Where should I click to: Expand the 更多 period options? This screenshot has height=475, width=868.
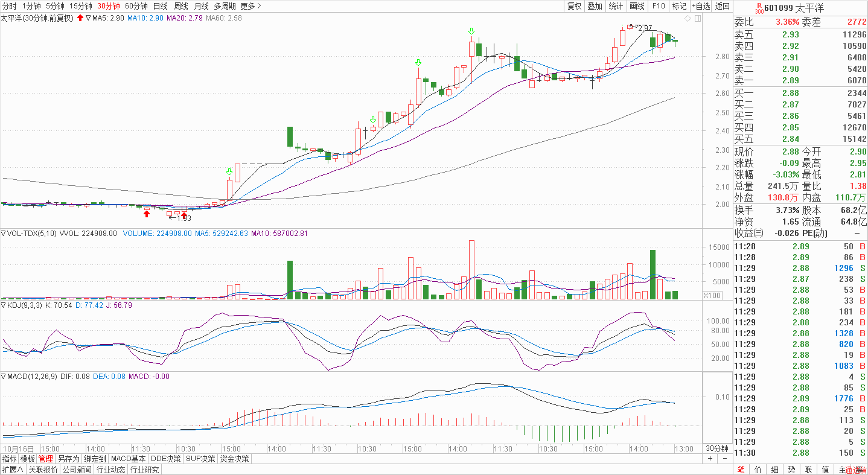click(251, 6)
